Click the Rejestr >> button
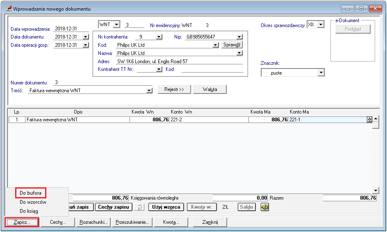The height and width of the screenshot is (232, 387). (x=174, y=89)
